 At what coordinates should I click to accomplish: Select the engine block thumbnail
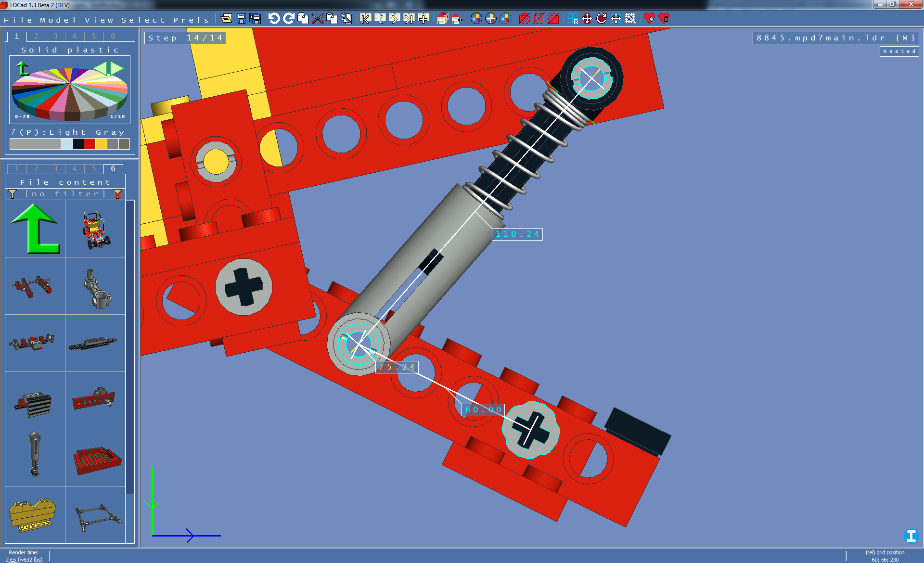click(35, 400)
